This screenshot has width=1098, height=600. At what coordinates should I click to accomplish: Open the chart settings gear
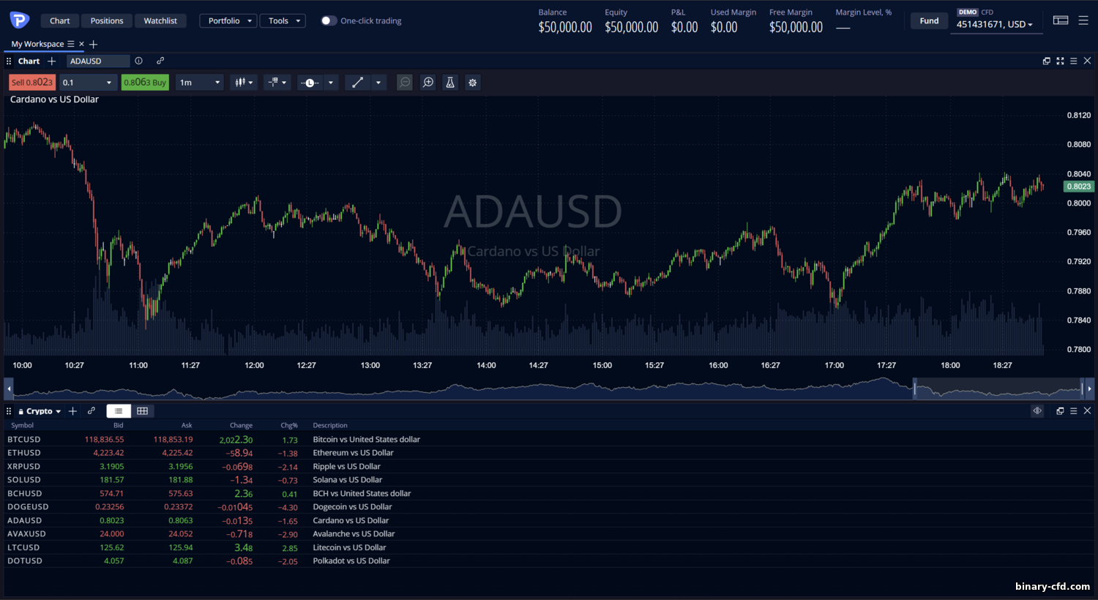coord(473,83)
